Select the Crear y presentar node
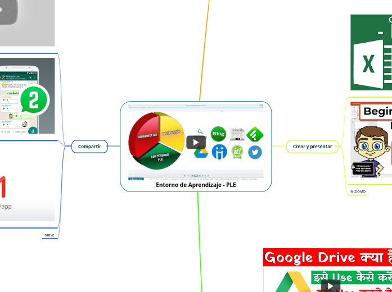Screen dimensions: 392x292 pyautogui.click(x=312, y=147)
